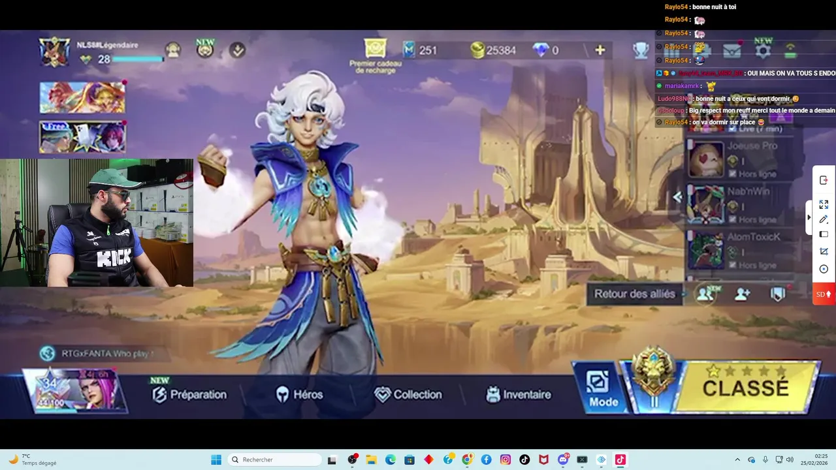The width and height of the screenshot is (836, 470).
Task: Select Raylo54 message on va dormir sur place
Action: [x=715, y=122]
